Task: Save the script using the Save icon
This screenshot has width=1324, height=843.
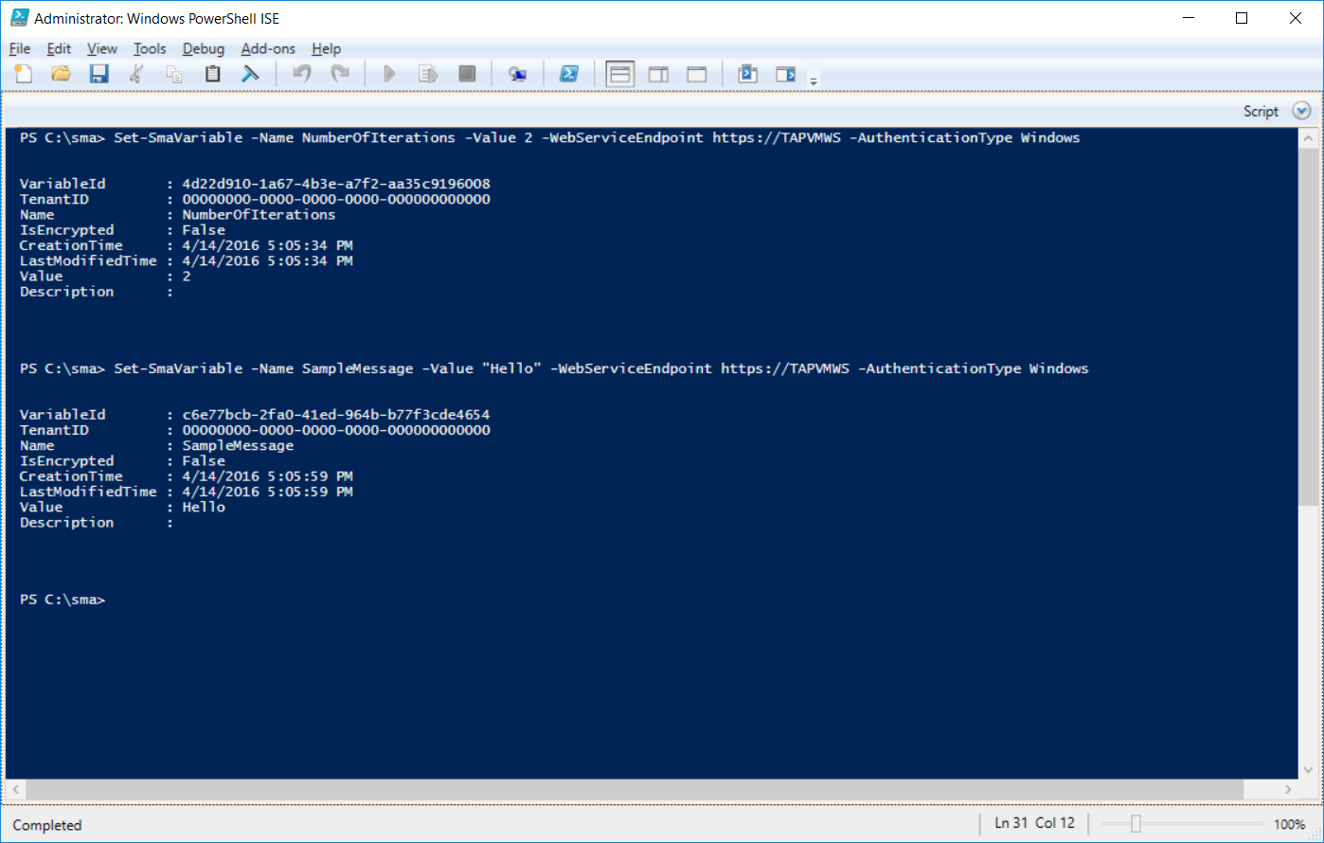Action: click(98, 73)
